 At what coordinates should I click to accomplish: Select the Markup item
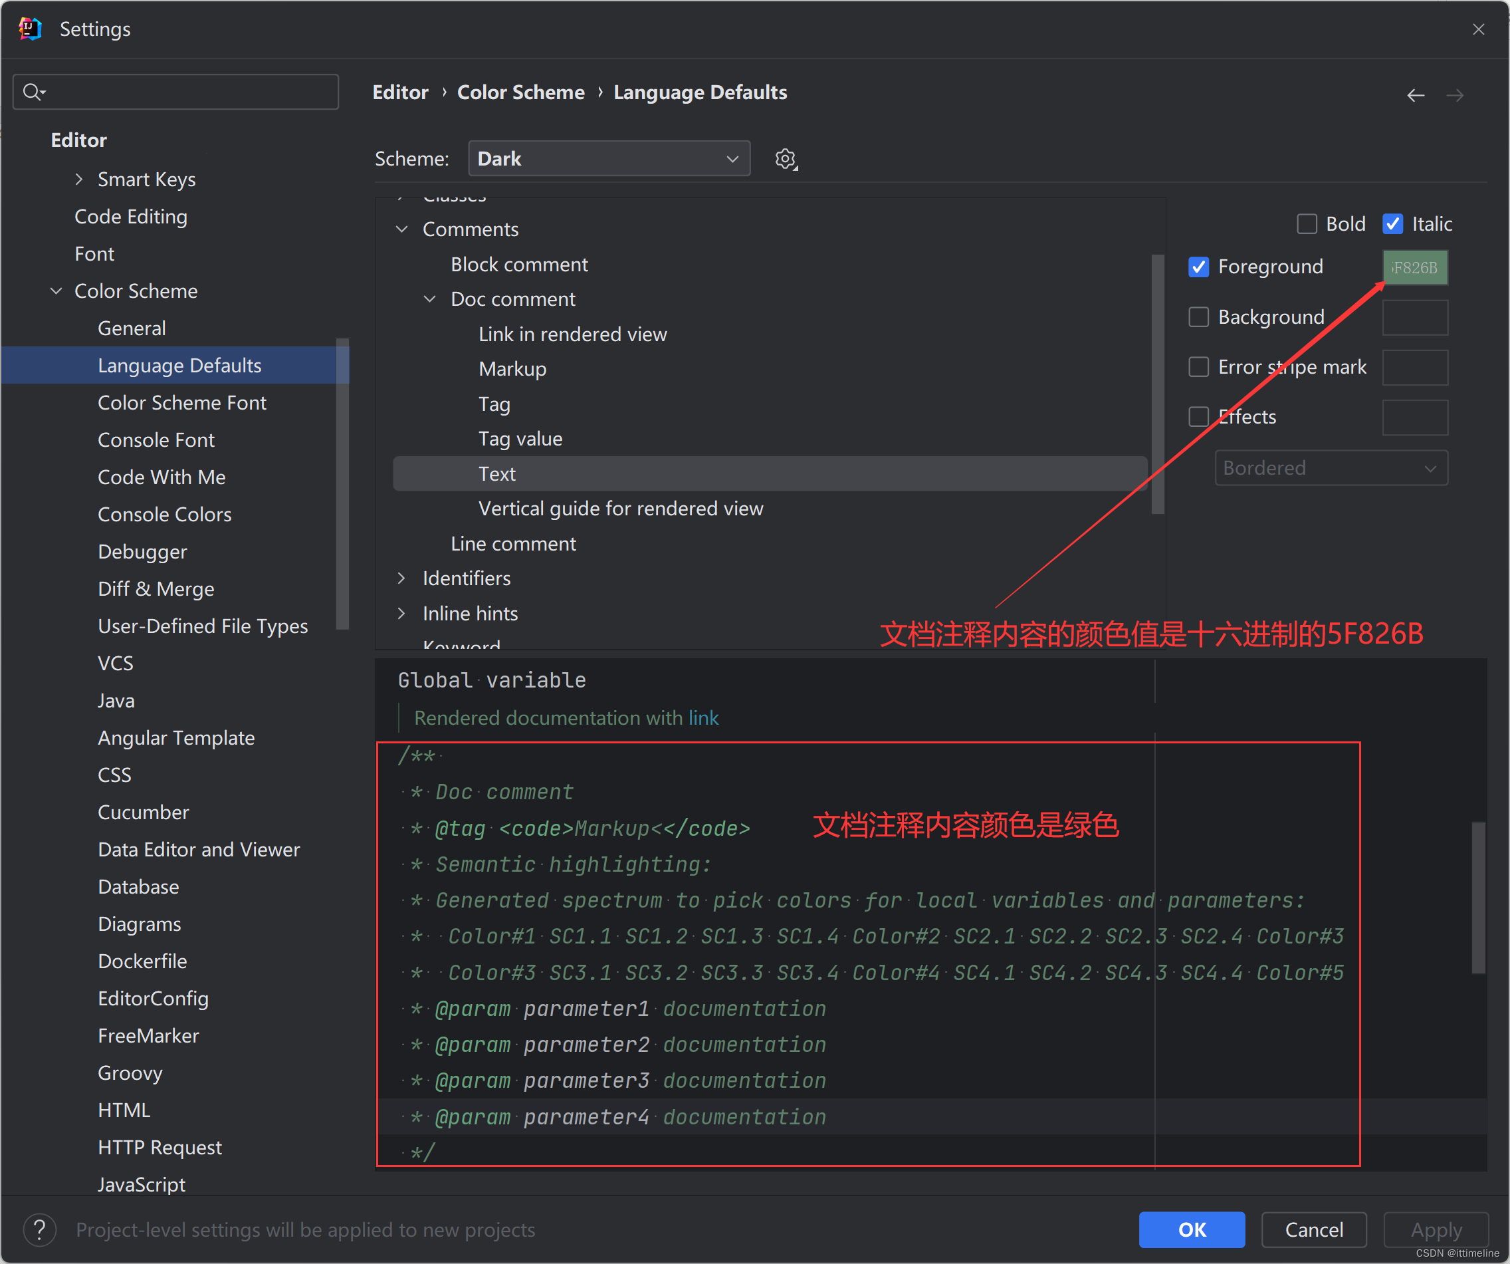[512, 369]
